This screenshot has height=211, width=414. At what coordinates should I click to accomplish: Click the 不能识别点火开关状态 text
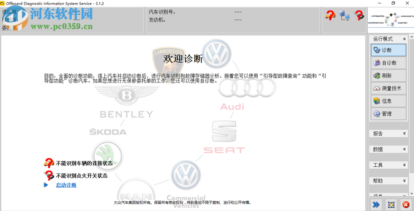click(82, 176)
